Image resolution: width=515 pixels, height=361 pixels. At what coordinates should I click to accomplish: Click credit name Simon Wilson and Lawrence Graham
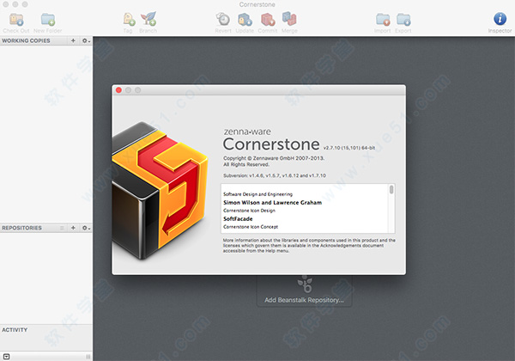(273, 203)
